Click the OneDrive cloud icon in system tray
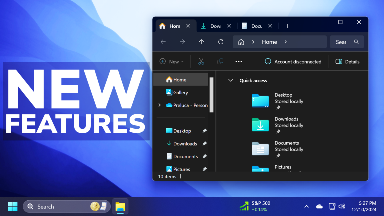 click(x=319, y=206)
